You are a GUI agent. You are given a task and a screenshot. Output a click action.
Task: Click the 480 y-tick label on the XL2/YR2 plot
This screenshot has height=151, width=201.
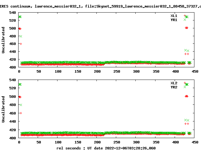(13, 105)
